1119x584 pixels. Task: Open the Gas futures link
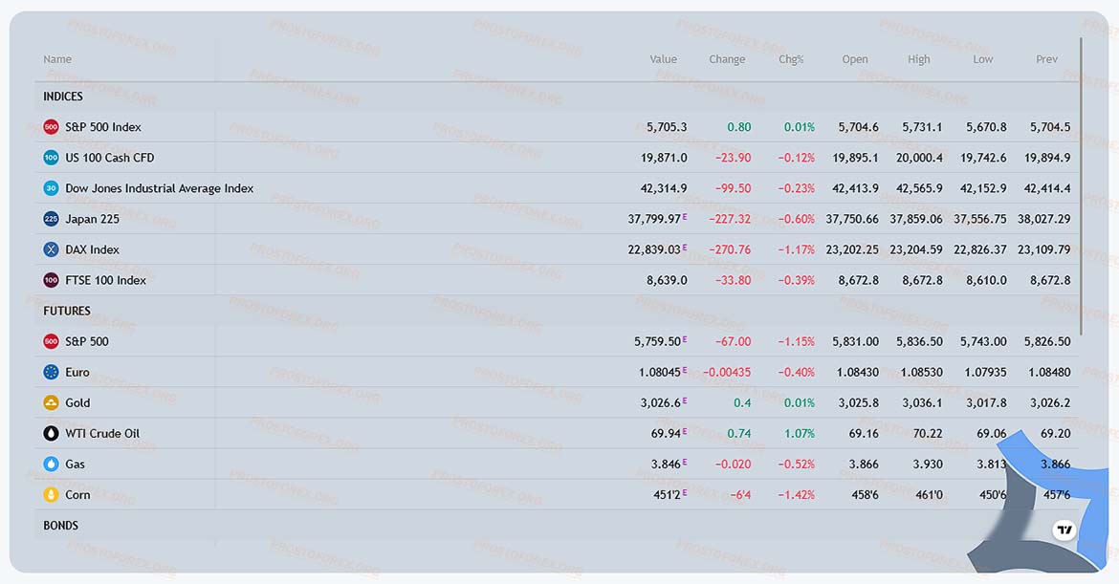(x=75, y=465)
